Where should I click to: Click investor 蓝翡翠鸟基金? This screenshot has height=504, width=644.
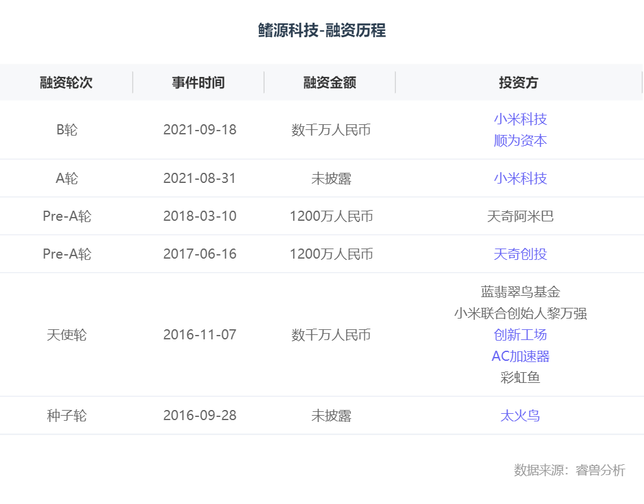pos(520,292)
